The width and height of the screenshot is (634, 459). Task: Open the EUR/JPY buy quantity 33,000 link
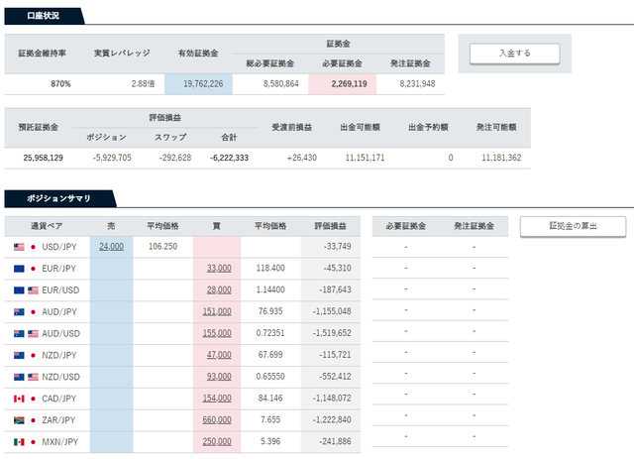[219, 269]
